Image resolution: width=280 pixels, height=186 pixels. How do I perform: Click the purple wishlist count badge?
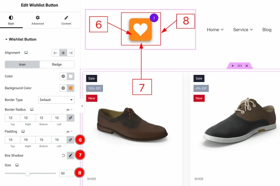pyautogui.click(x=154, y=18)
